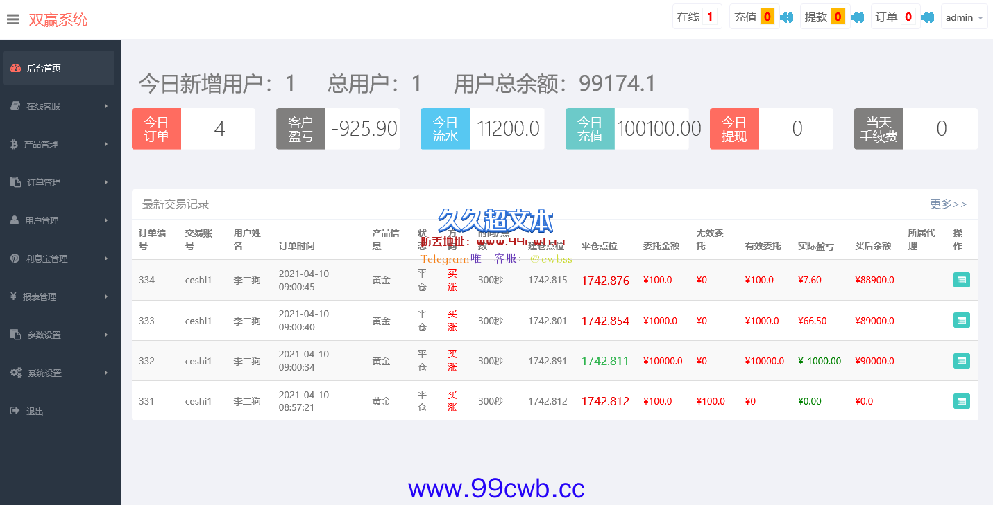
Task: Open details icon for order 331
Action: click(961, 400)
